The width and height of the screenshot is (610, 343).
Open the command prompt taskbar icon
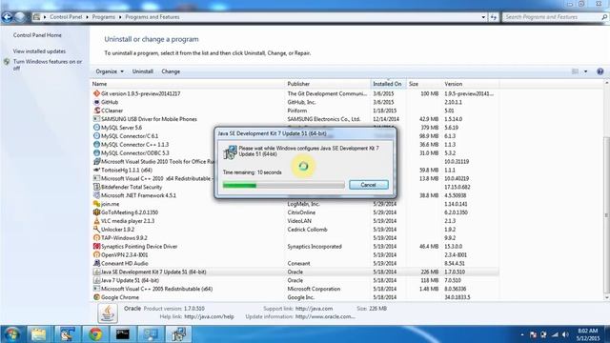[123, 334]
